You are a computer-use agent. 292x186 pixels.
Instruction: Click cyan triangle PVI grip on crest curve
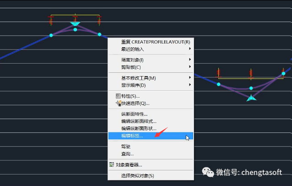75,24
